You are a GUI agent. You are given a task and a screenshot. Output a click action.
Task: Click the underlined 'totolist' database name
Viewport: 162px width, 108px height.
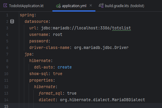(122, 28)
